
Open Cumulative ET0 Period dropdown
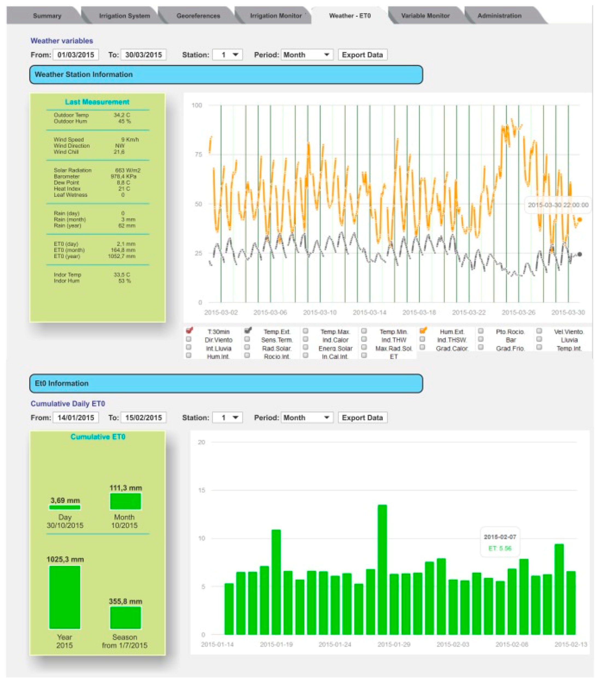(x=307, y=418)
